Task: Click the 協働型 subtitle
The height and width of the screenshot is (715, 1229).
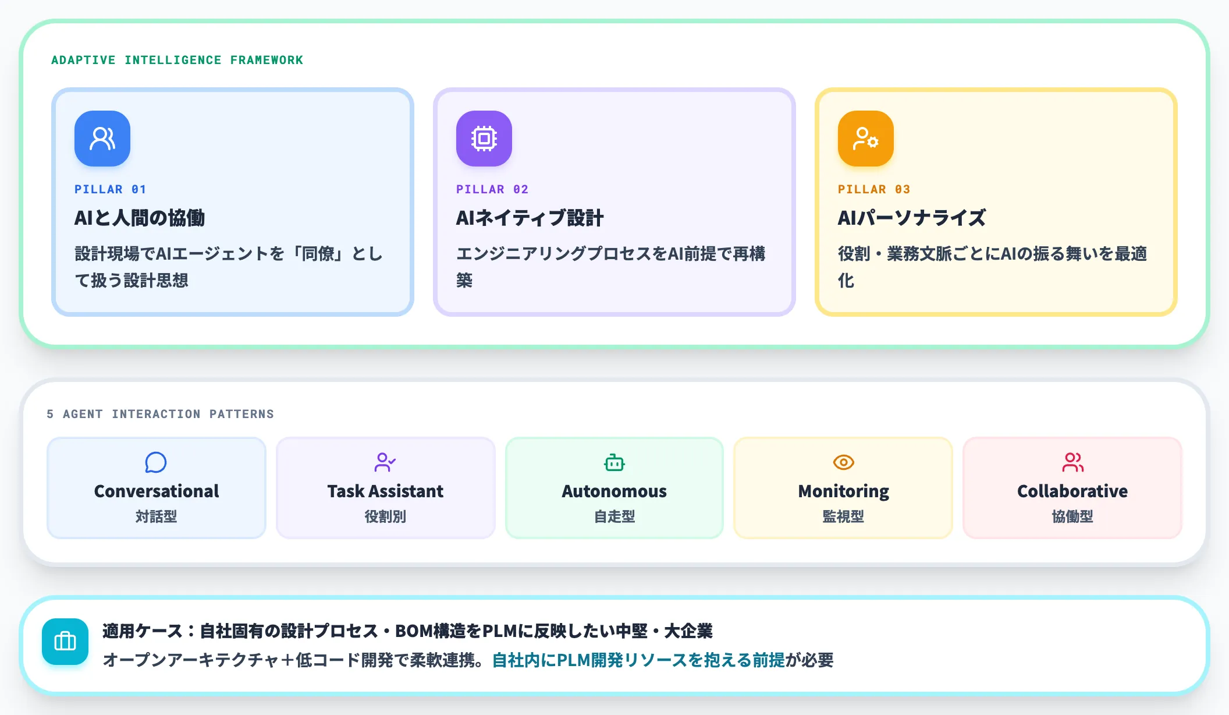Action: coord(1072,516)
